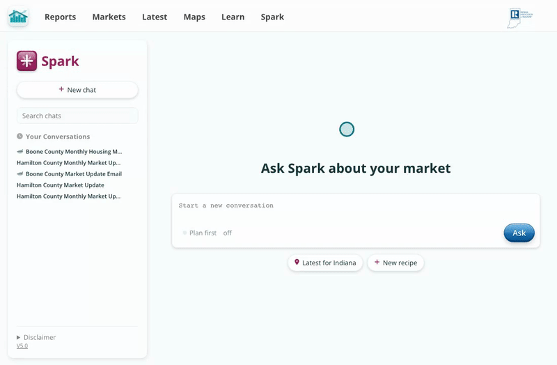Submit with the Ask button
Viewport: 557px width, 365px height.
[x=519, y=233]
